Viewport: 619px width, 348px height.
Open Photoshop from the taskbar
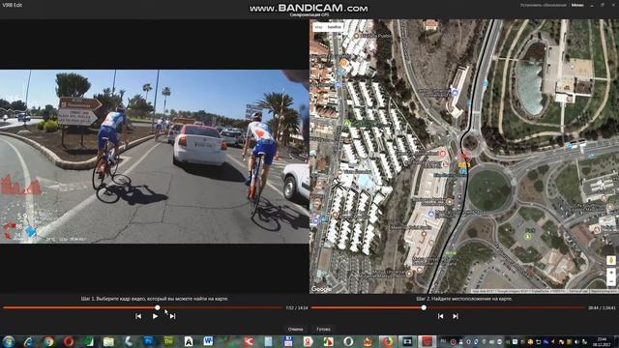coord(148,341)
